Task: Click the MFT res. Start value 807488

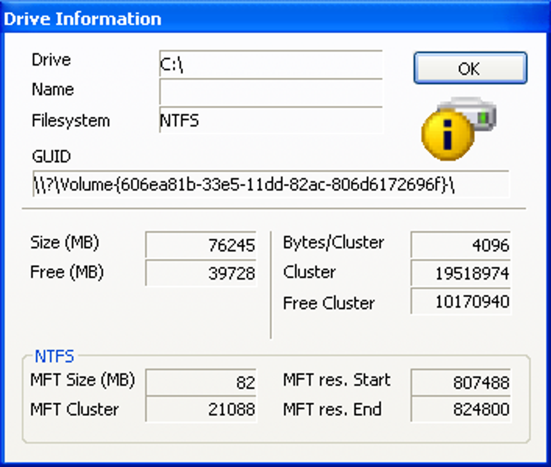Action: (x=461, y=382)
